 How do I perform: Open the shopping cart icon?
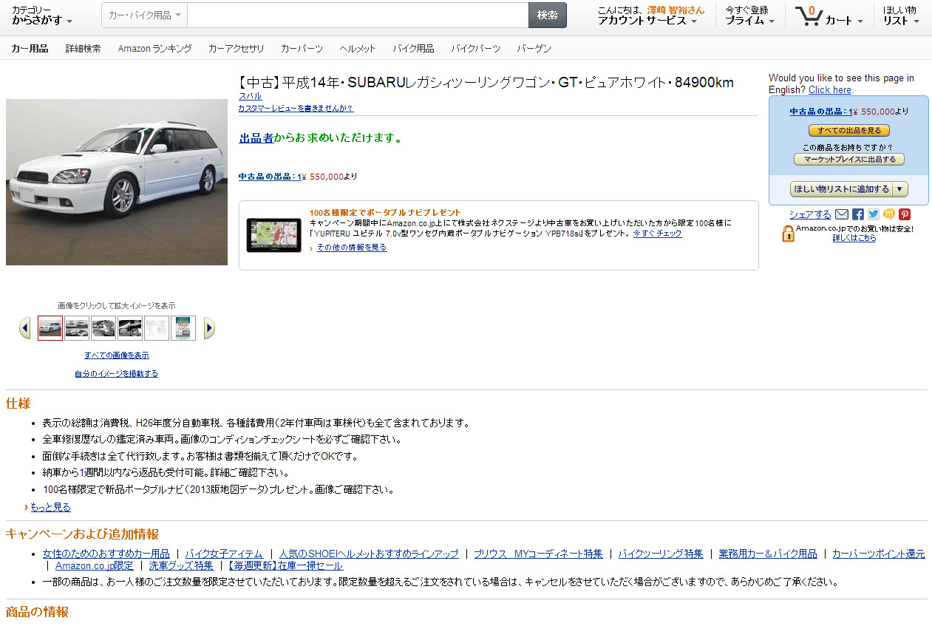[x=809, y=16]
